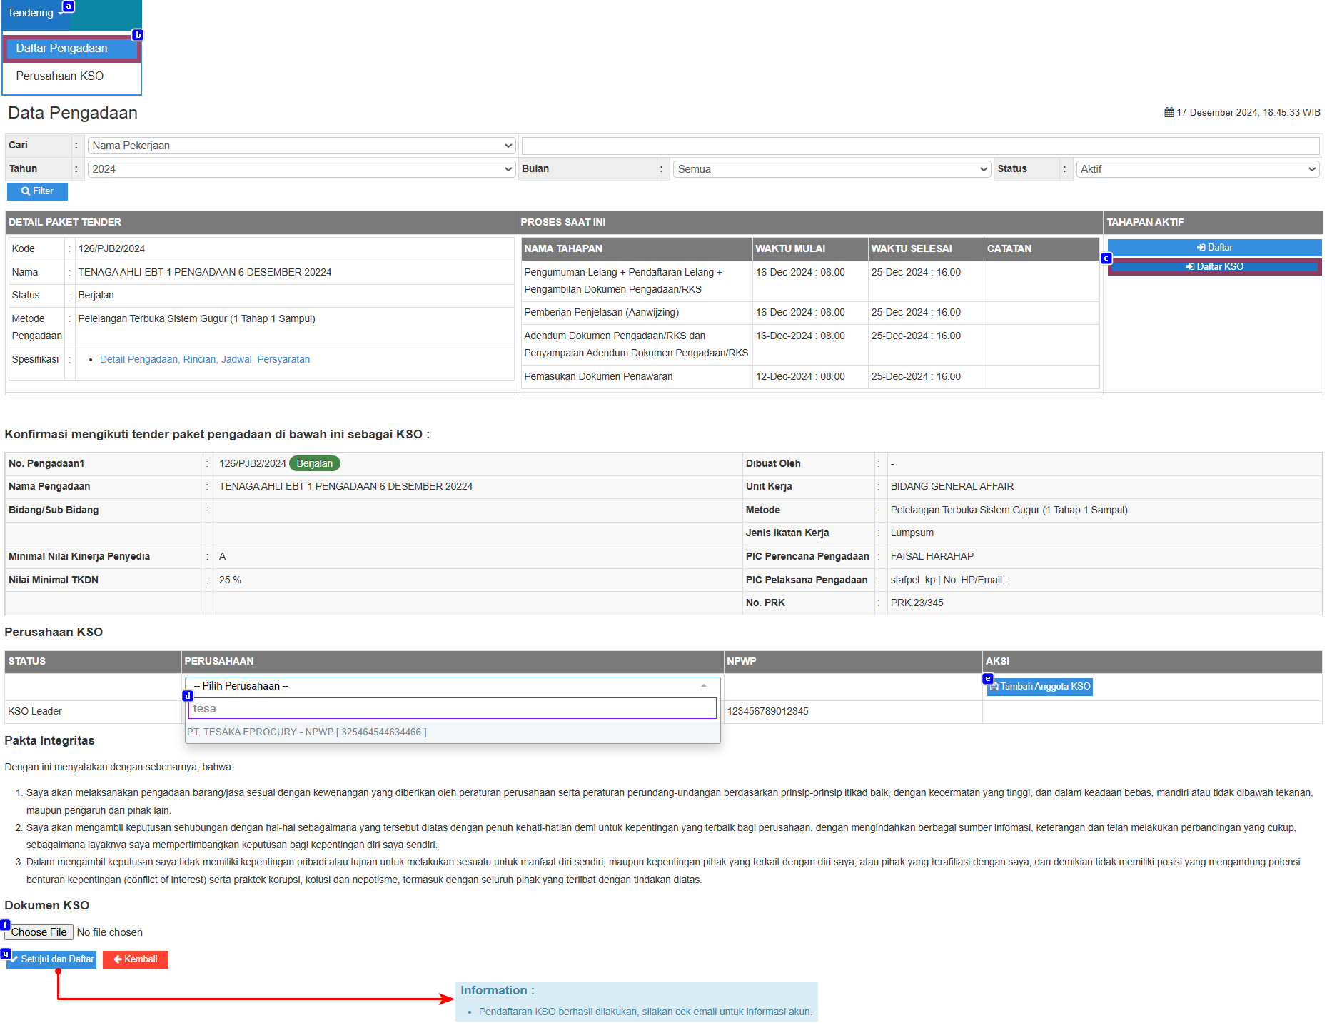Click the back arrow icon on Kembali
Screen dimensions: 1327x1023
point(118,959)
